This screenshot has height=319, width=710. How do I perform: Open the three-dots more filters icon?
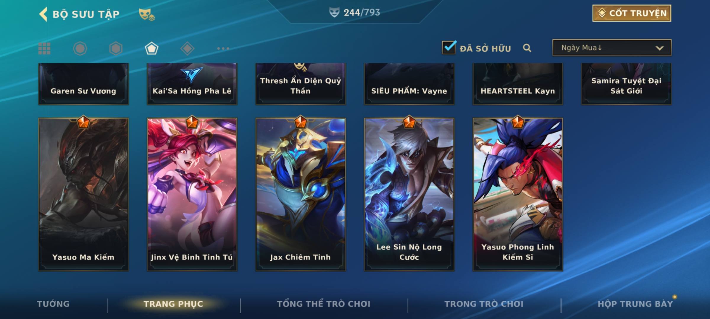pyautogui.click(x=223, y=48)
